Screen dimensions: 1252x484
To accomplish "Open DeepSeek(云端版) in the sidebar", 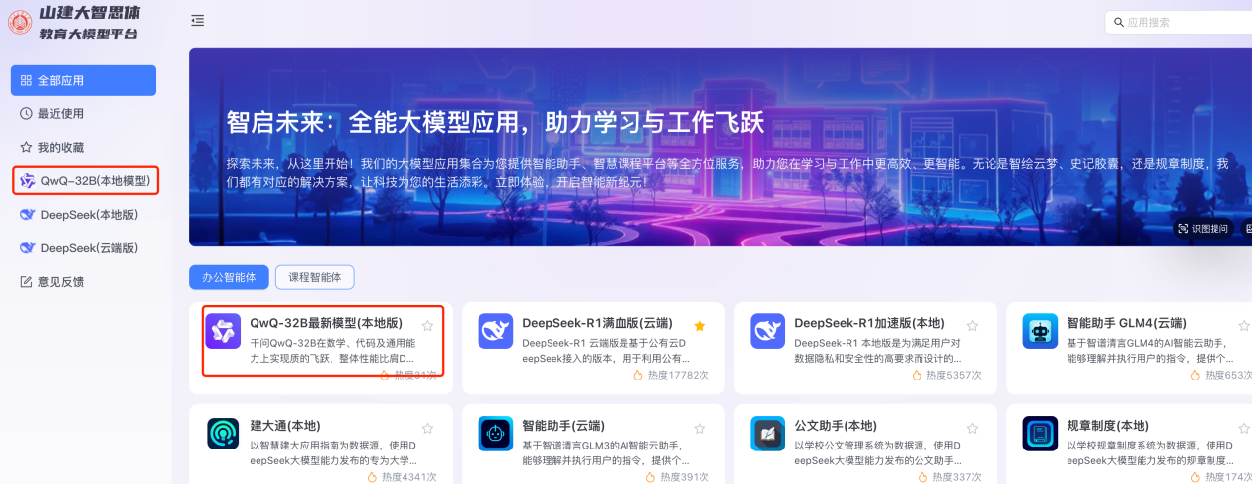I will (x=89, y=247).
